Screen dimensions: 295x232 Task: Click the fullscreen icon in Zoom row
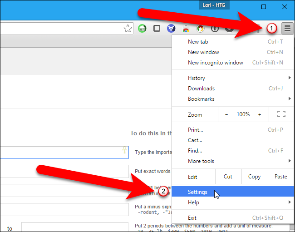[281, 114]
